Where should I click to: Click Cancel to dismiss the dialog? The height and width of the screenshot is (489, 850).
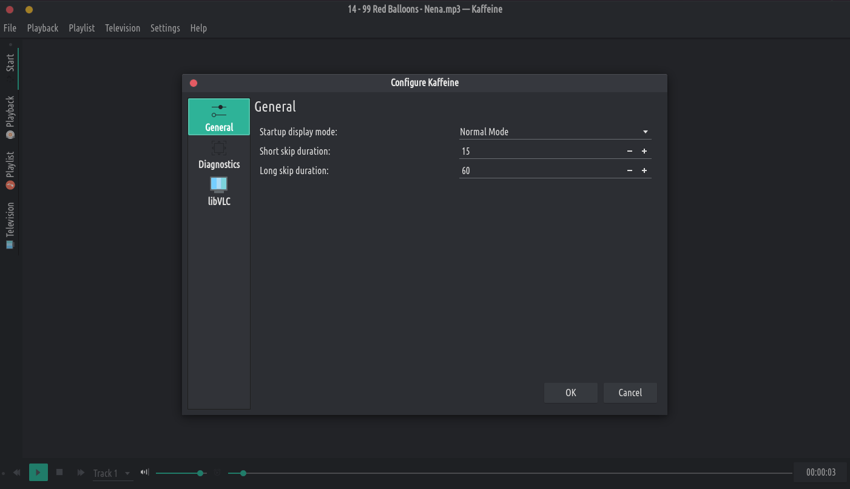coord(630,393)
